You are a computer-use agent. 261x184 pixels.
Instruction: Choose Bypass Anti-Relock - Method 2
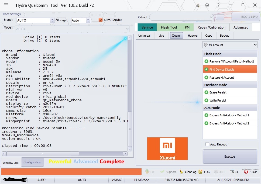pyautogui.click(x=230, y=123)
